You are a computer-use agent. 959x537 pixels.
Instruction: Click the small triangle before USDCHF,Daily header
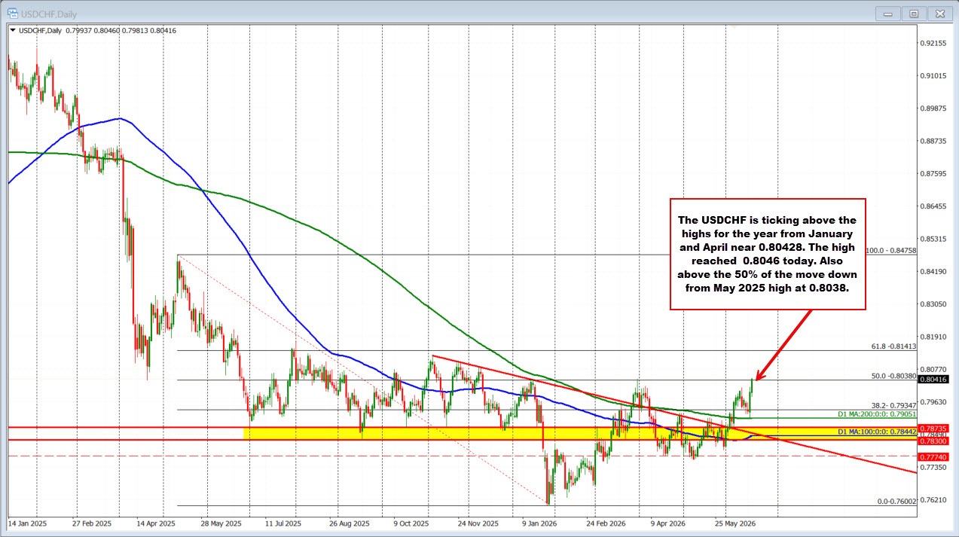click(x=13, y=31)
